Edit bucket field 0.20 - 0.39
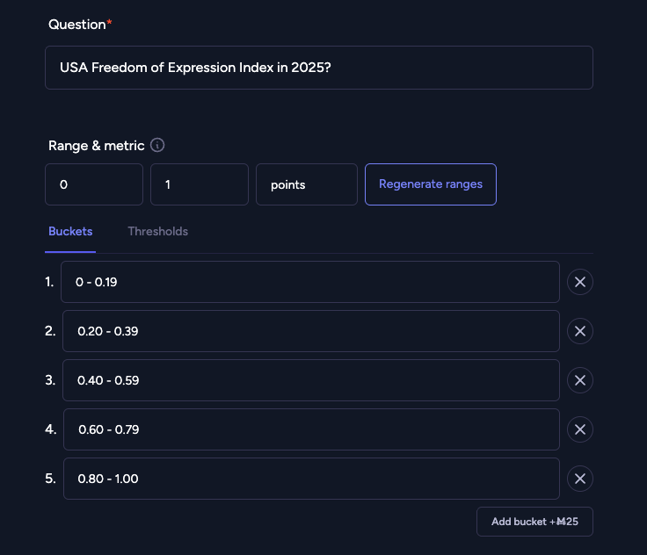The width and height of the screenshot is (647, 555). [x=310, y=331]
